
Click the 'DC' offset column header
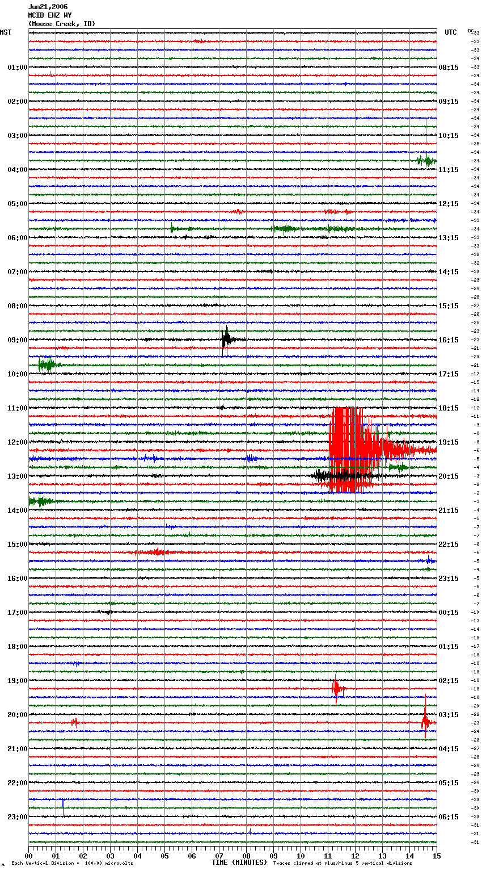[x=470, y=31]
